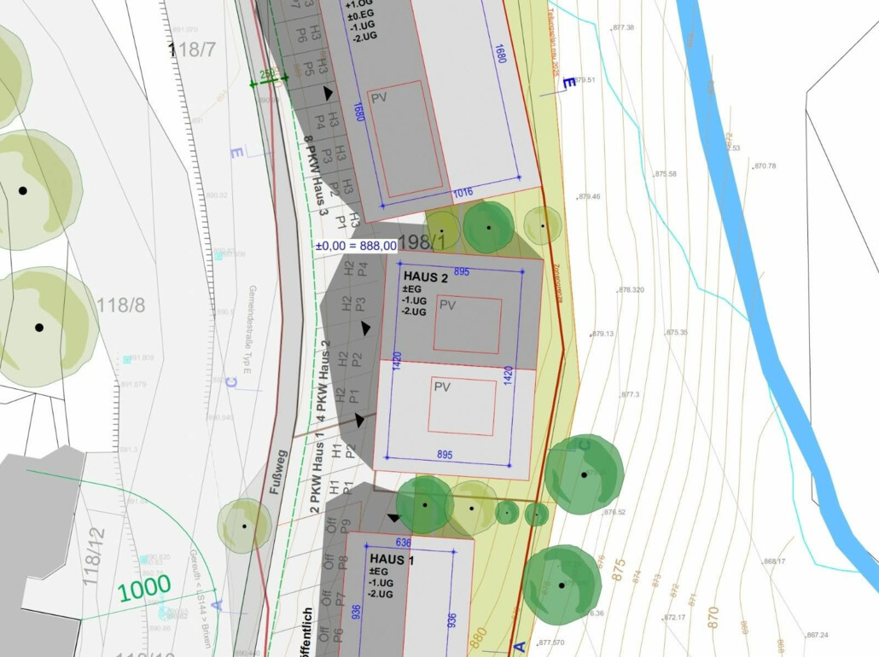The image size is (879, 657).
Task: Click the entrance arrow next to H2 P3
Action: (x=366, y=328)
